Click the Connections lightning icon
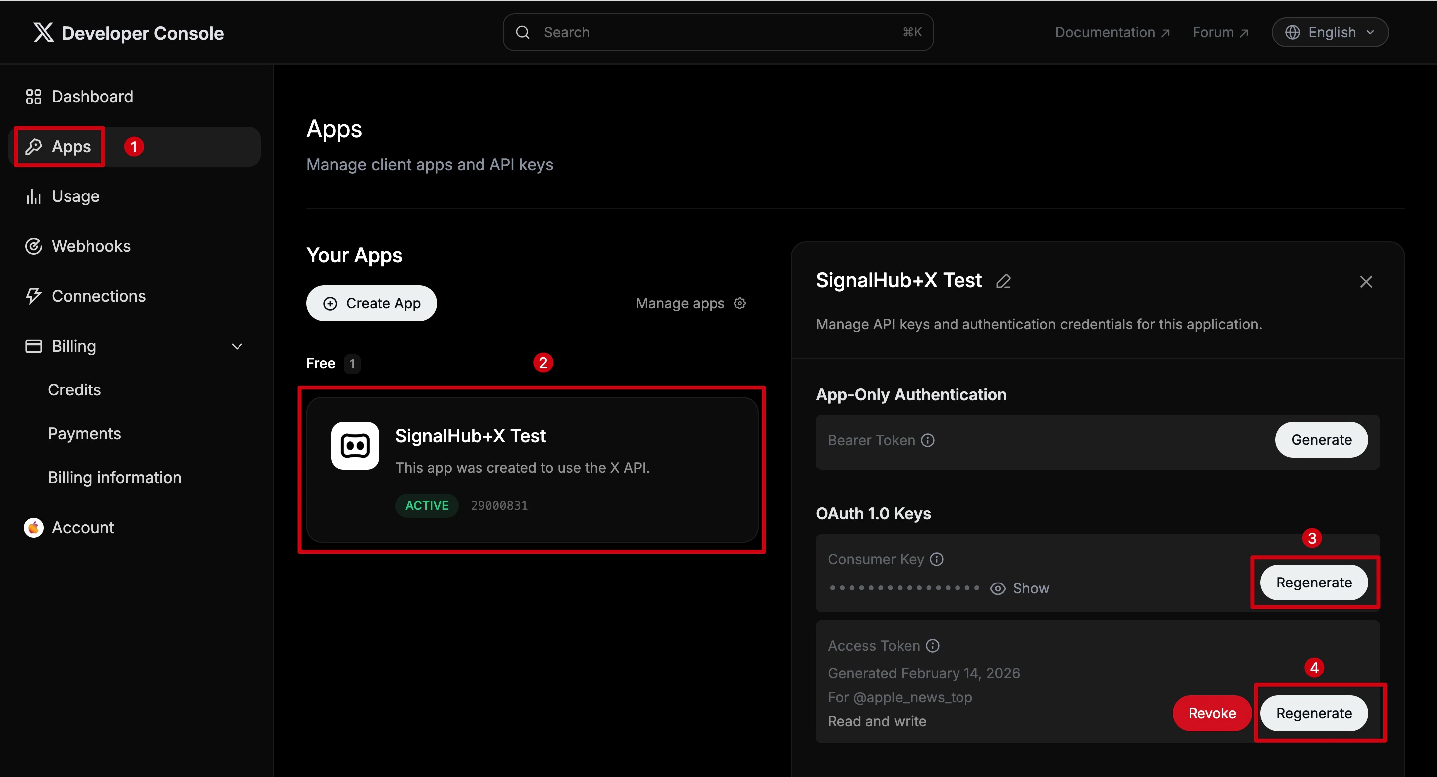Viewport: 1437px width, 777px height. [34, 295]
